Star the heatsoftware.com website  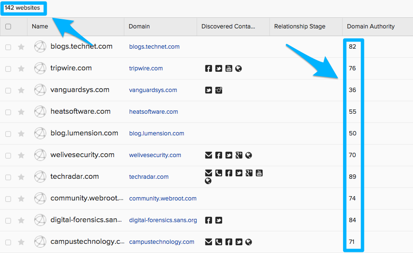(21, 112)
